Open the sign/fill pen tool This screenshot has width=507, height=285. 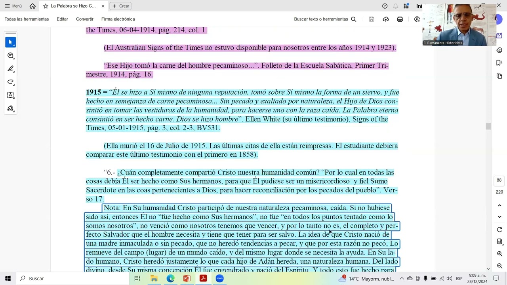pos(11,108)
